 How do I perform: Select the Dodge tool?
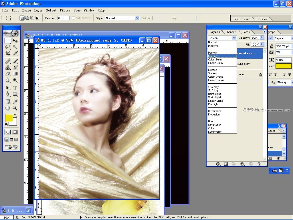[15, 80]
